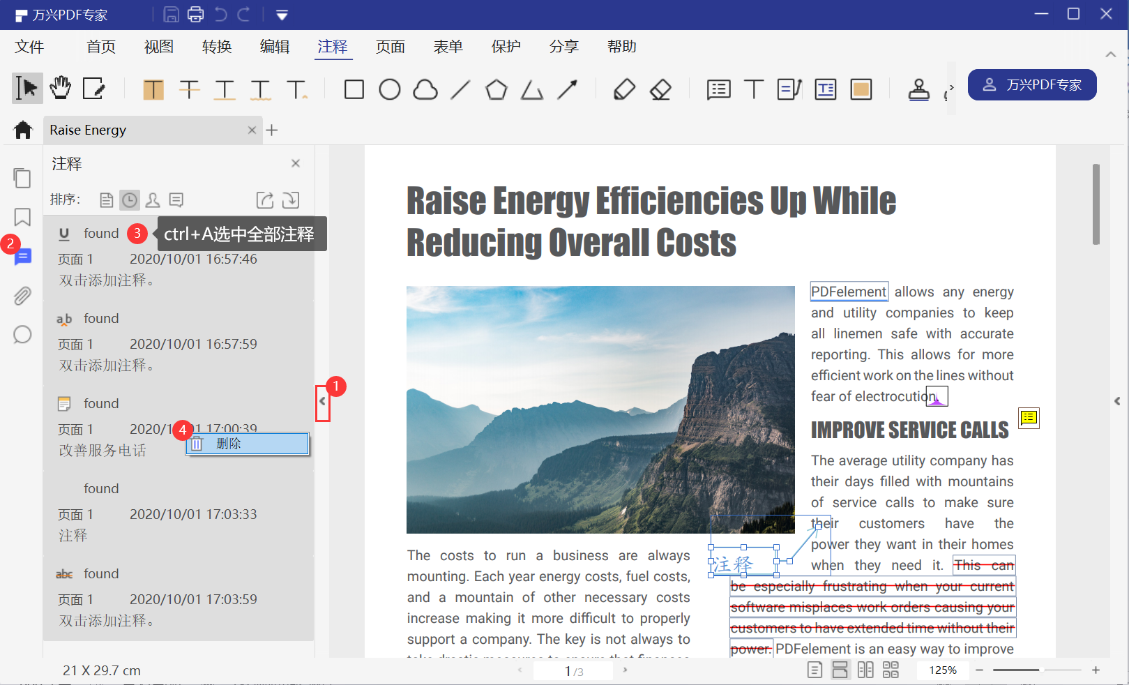Click the page number input field

point(568,671)
